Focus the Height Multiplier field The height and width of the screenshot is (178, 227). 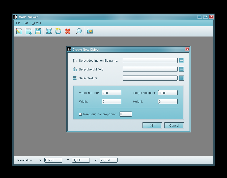point(168,93)
